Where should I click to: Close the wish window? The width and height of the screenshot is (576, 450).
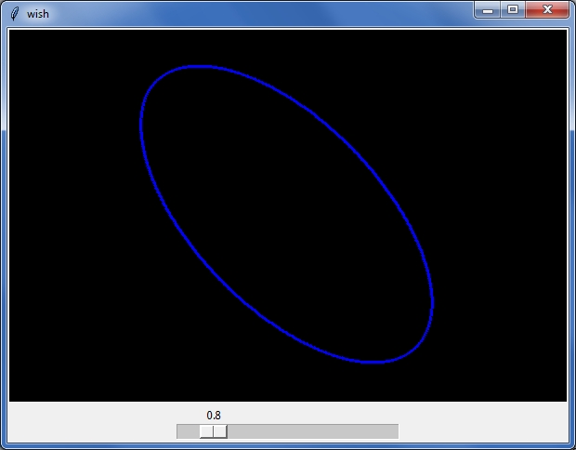(x=547, y=10)
